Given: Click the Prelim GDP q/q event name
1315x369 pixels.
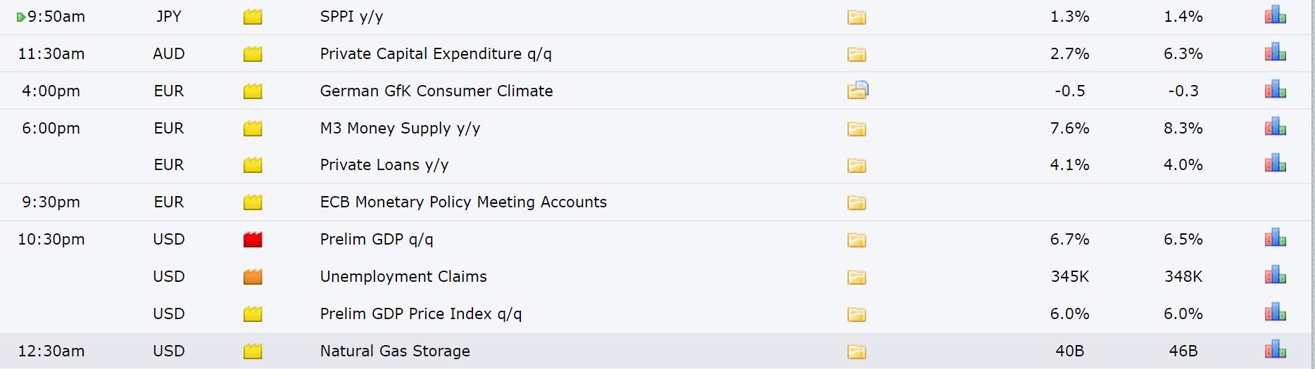Looking at the screenshot, I should 377,240.
